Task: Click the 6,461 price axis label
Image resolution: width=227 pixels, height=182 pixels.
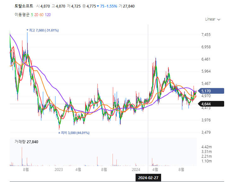Action: pyautogui.click(x=206, y=59)
